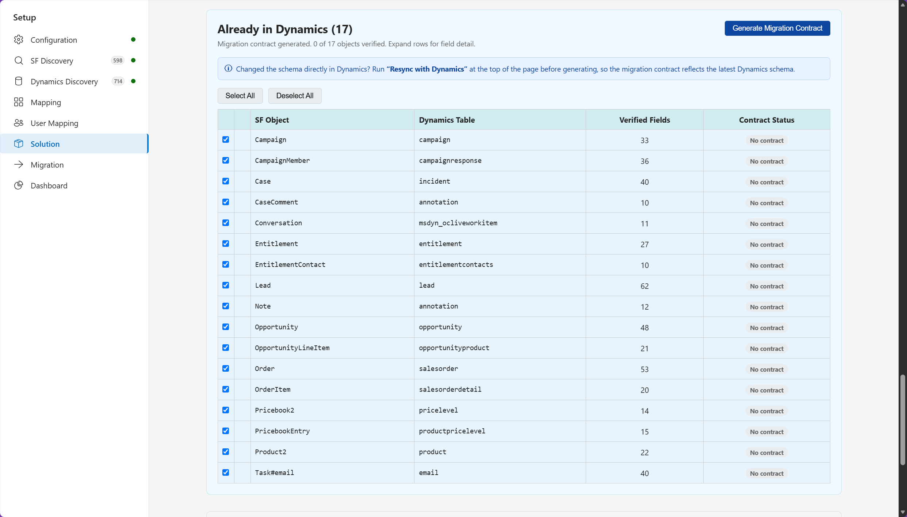907x517 pixels.
Task: Click the No contract badge for Order
Action: tap(766, 369)
